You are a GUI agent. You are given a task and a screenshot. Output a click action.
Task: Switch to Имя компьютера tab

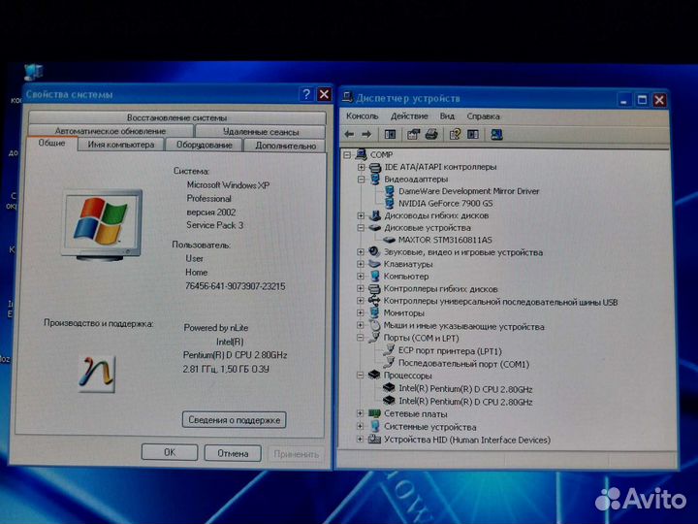click(x=120, y=145)
